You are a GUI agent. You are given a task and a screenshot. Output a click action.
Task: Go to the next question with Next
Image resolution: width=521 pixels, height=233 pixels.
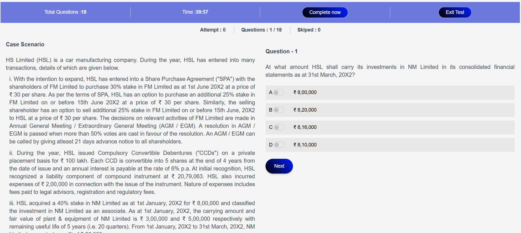(x=279, y=166)
